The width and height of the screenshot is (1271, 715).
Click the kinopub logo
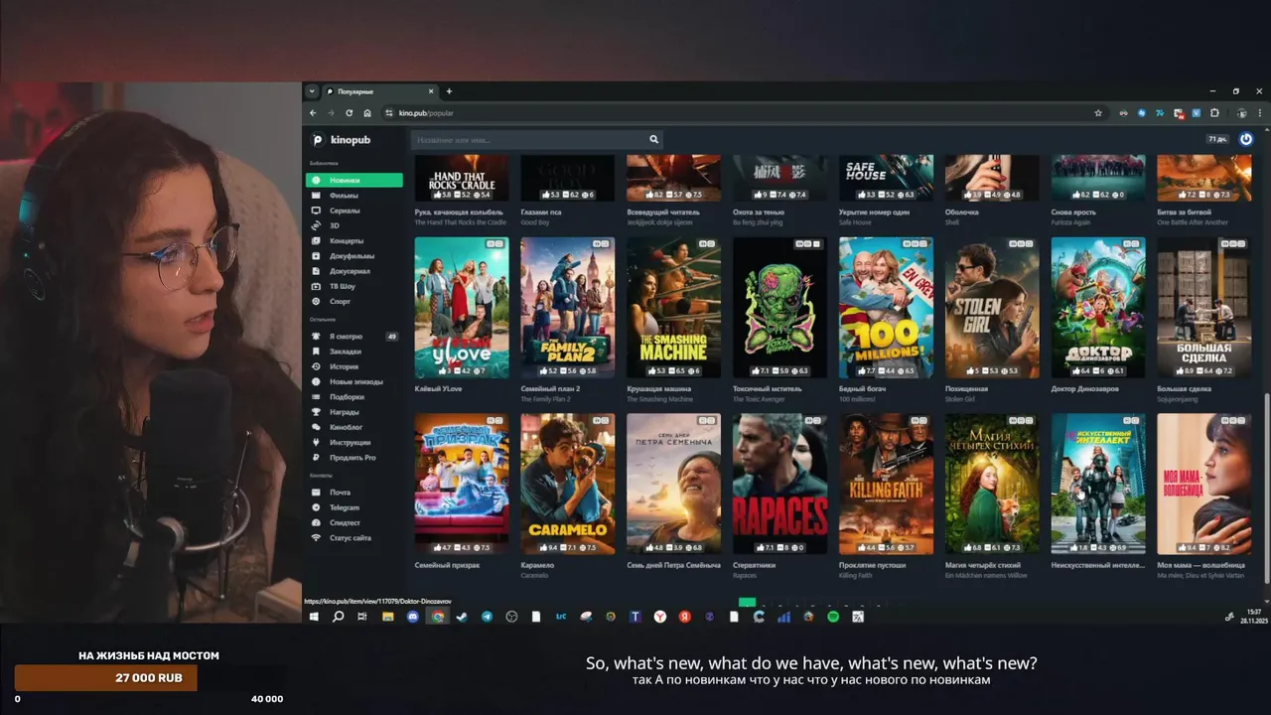click(341, 140)
